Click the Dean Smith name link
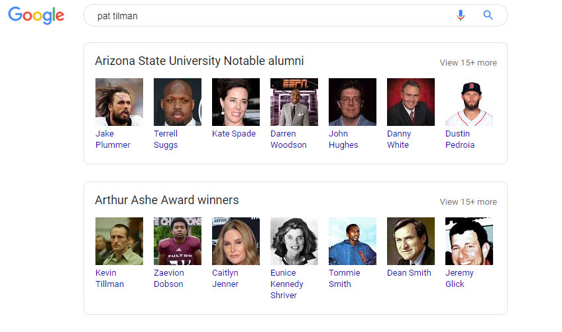Screen dimensions: 562x332 pyautogui.click(x=409, y=273)
